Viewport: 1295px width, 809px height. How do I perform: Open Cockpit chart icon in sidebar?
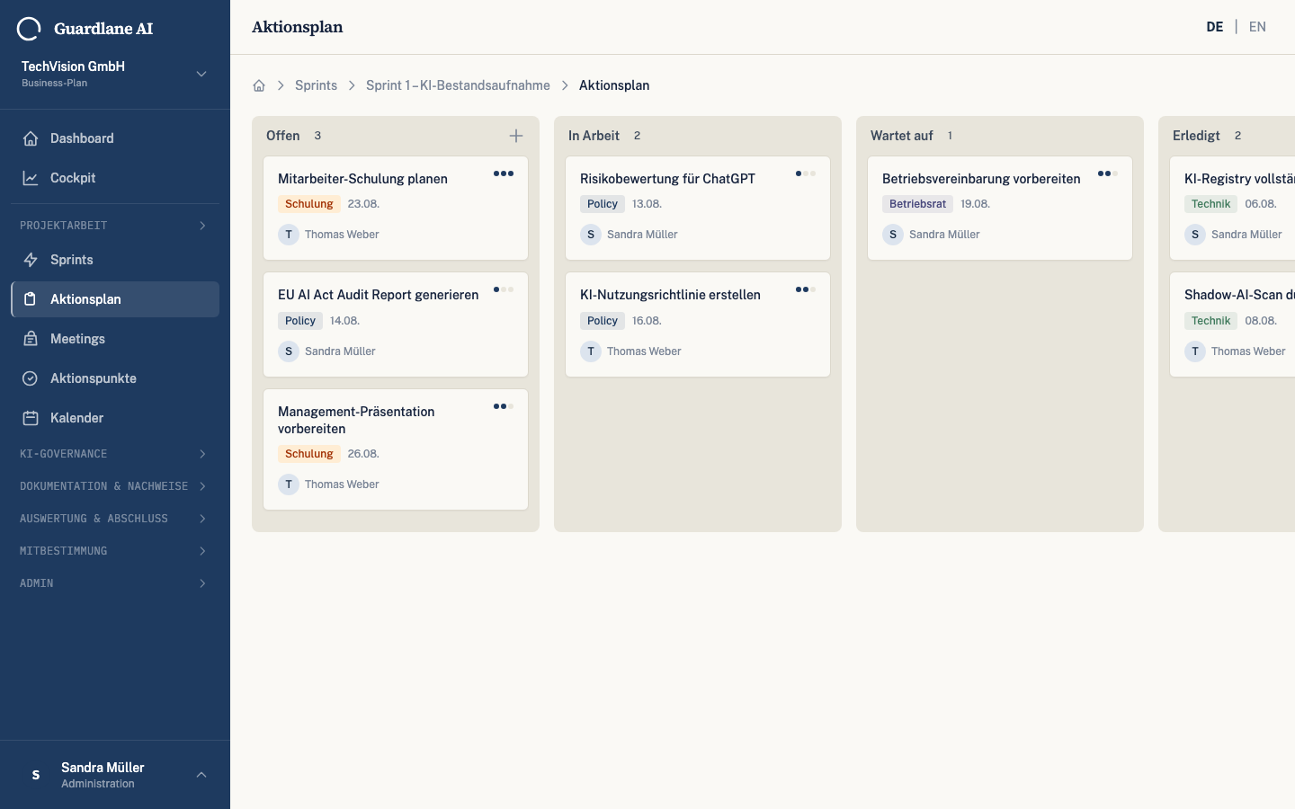[31, 178]
